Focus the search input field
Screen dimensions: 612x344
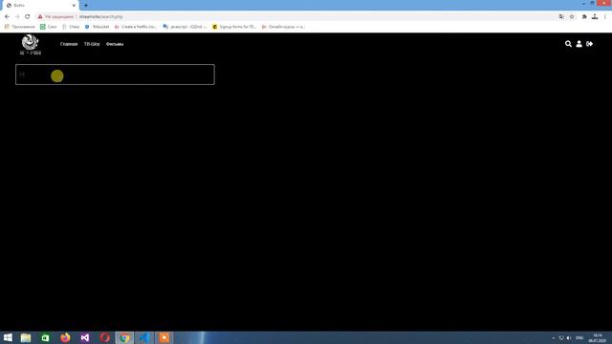pyautogui.click(x=115, y=75)
